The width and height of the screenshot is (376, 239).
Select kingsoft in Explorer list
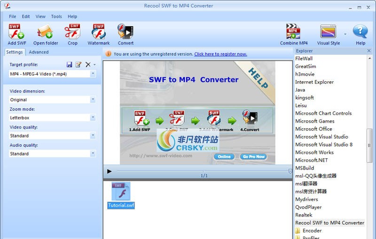[x=304, y=98]
